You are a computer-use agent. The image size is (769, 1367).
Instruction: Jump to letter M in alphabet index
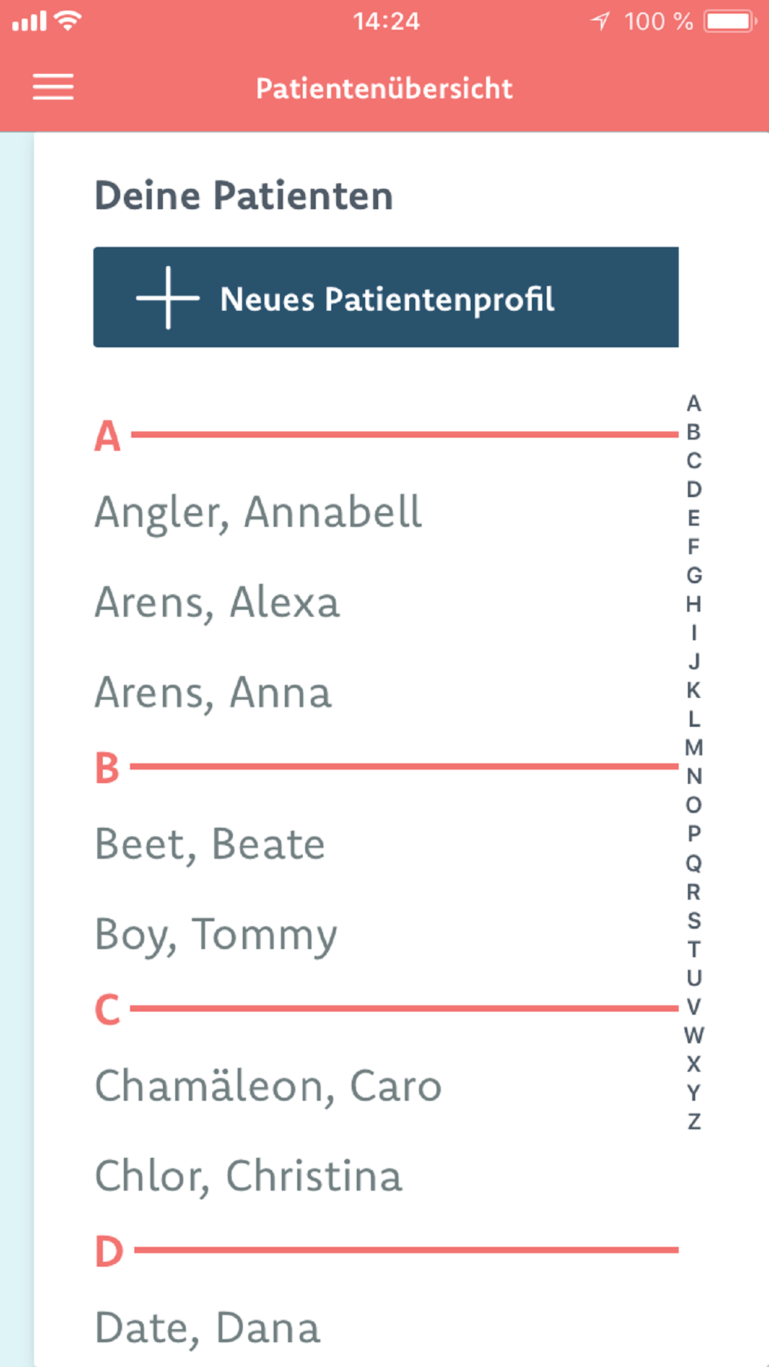tap(694, 748)
